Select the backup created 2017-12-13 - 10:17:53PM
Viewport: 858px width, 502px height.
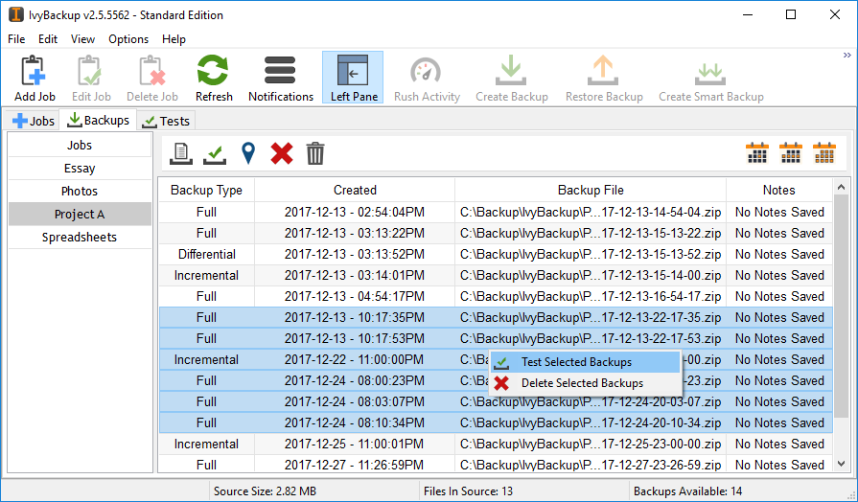pos(496,338)
